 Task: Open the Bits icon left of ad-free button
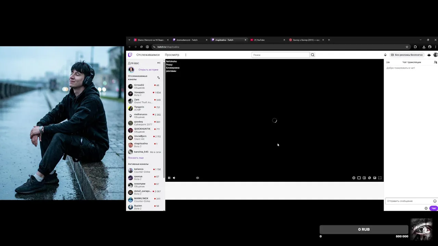[385, 55]
